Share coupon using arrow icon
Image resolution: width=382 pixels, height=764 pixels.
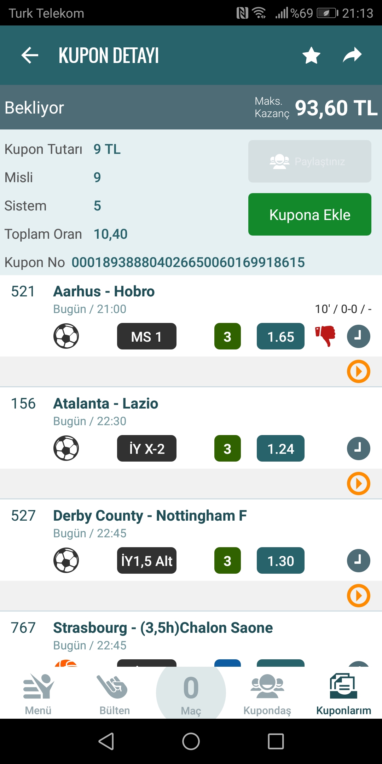352,55
